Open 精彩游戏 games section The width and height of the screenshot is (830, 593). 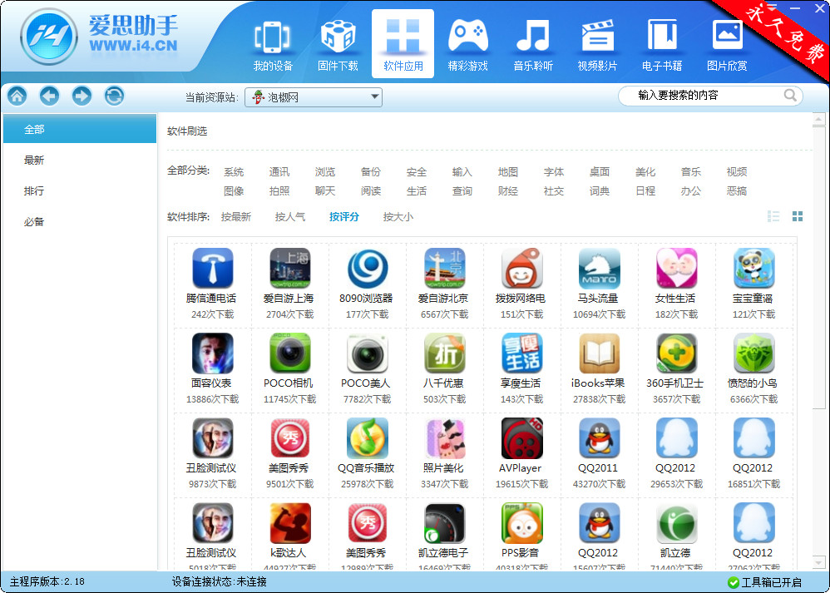point(468,44)
